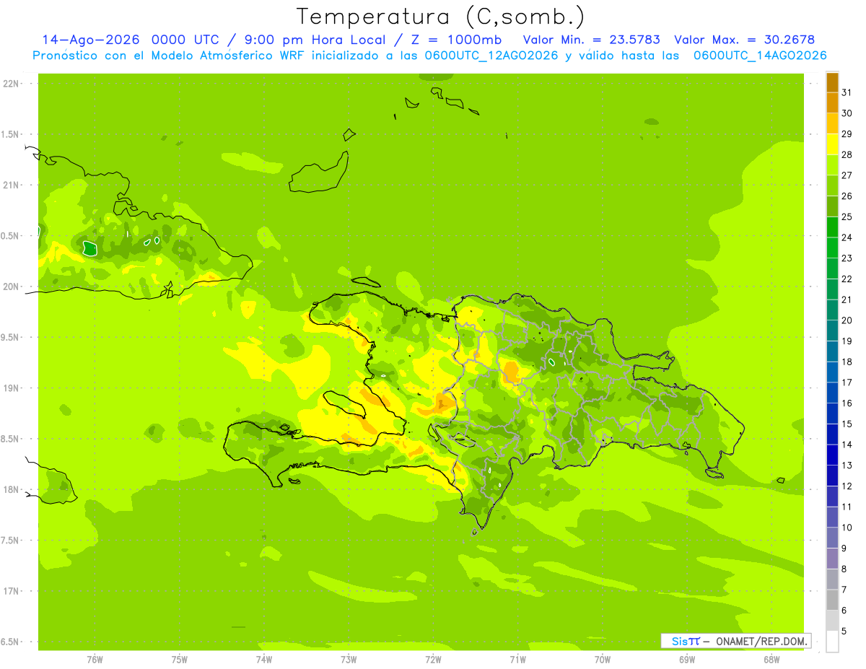Click the '8.5N' latitude tick label
Viewport: 866px width, 669px height.
pos(10,439)
